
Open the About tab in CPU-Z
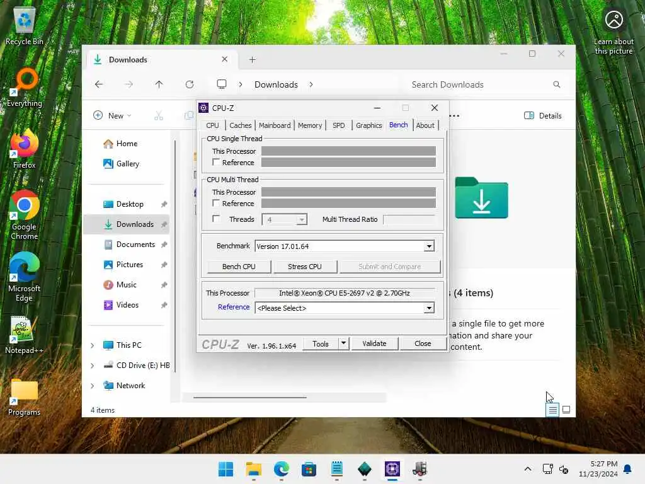425,125
